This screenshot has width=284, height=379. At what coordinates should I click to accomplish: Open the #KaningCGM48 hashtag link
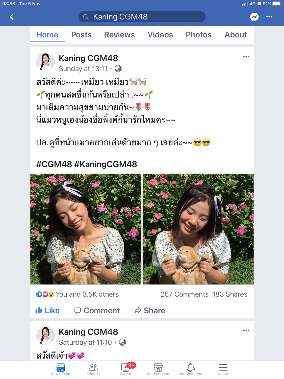point(106,164)
